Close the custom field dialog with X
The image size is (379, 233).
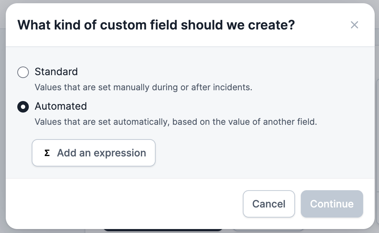pos(355,25)
